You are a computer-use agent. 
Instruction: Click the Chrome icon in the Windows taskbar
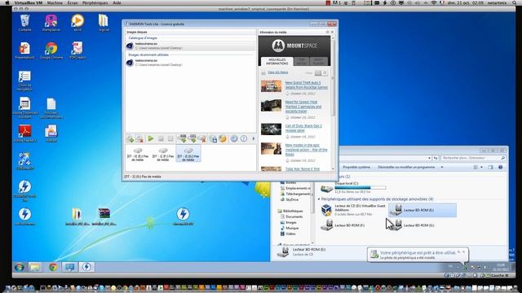tap(52, 267)
